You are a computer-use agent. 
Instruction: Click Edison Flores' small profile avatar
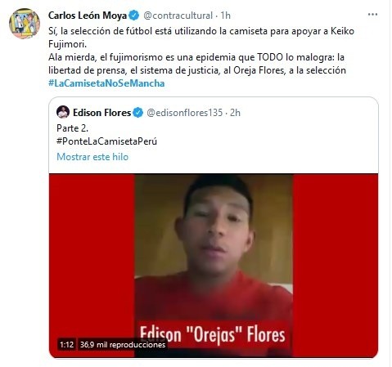[63, 112]
